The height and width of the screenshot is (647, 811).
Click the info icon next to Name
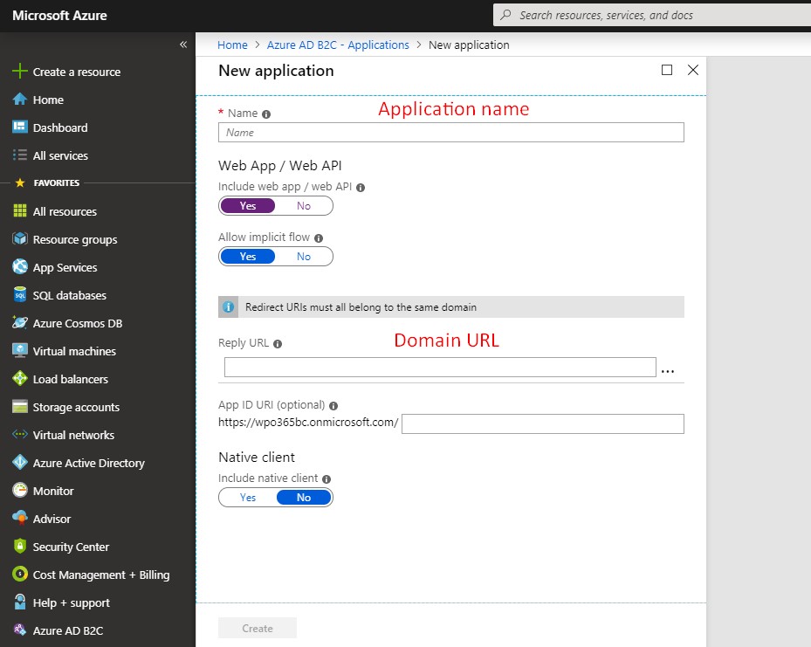(x=266, y=114)
